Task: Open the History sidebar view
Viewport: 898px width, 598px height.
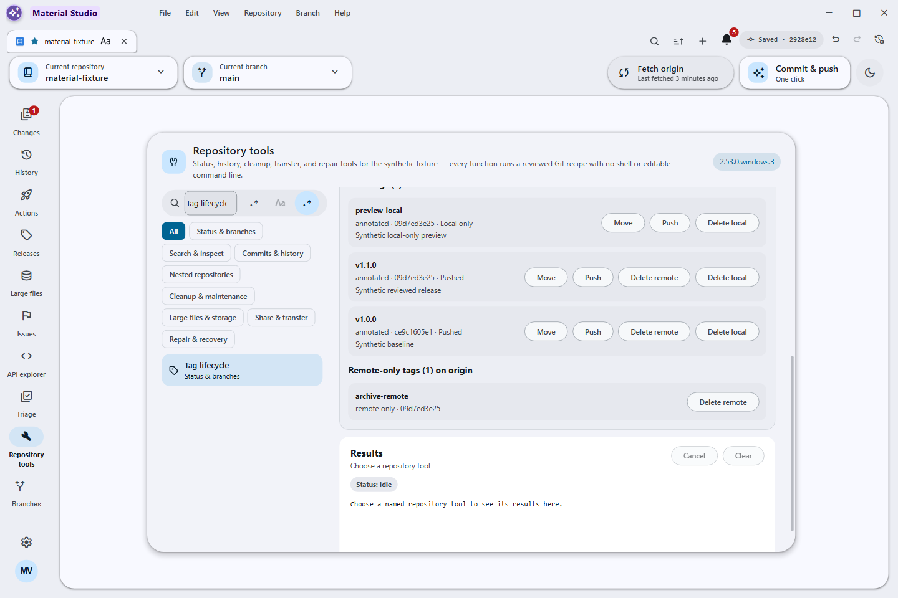Action: click(26, 161)
